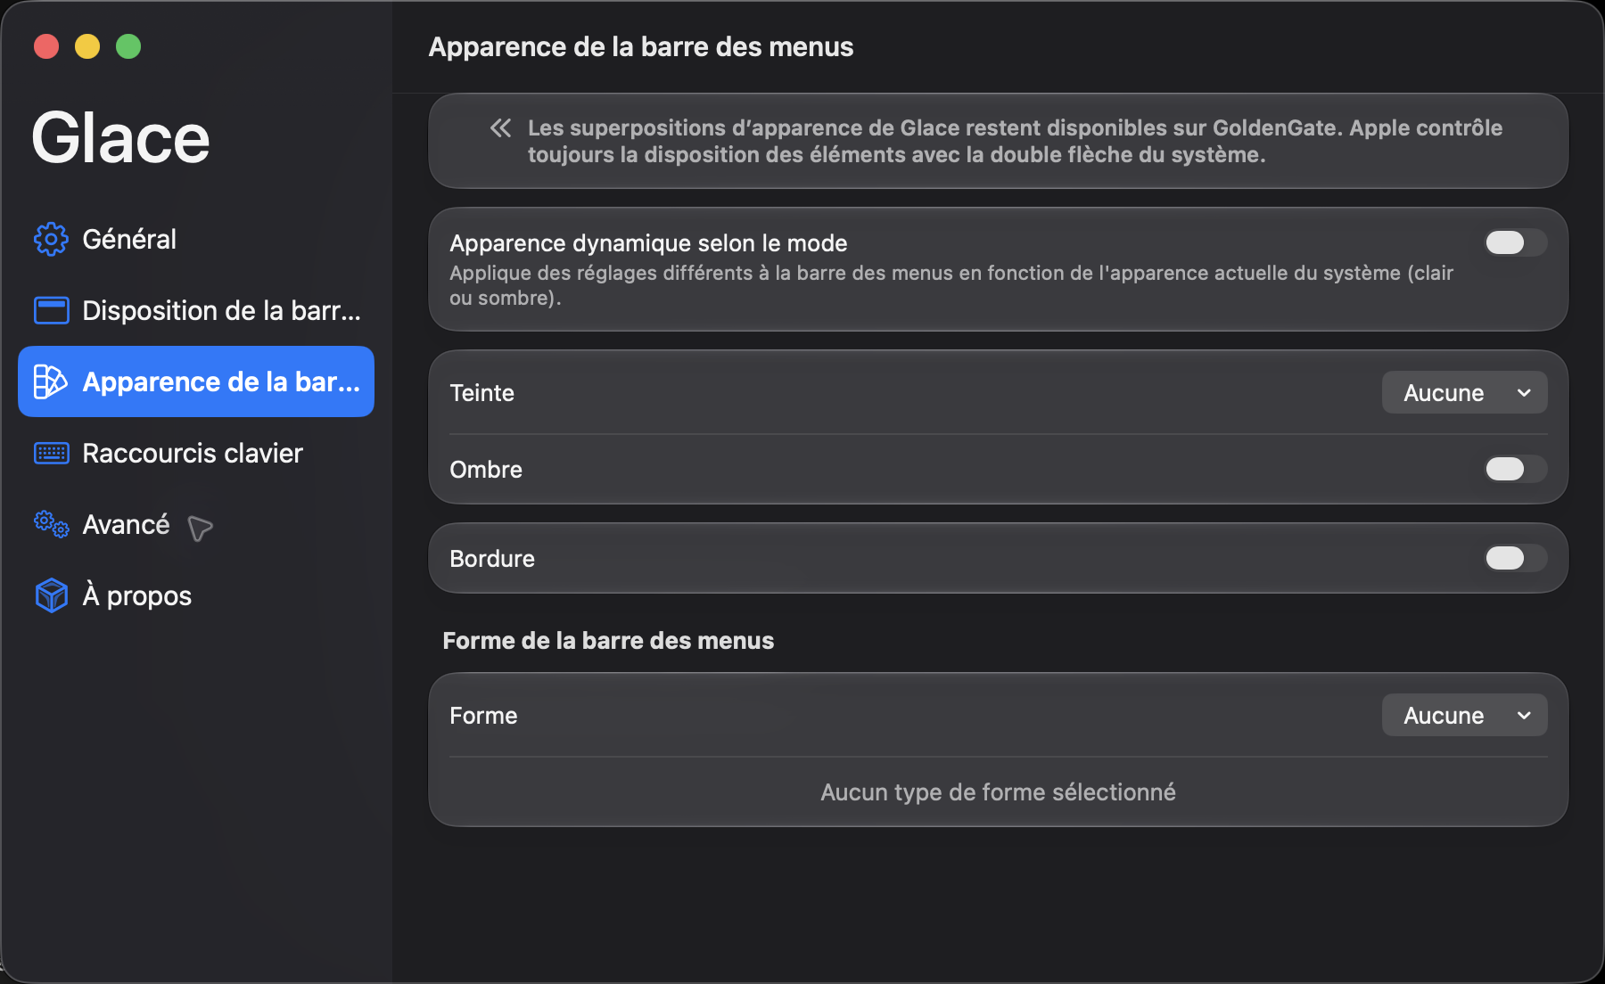The height and width of the screenshot is (984, 1605).
Task: Click the 'Applique des réglages différents' description
Action: (951, 285)
